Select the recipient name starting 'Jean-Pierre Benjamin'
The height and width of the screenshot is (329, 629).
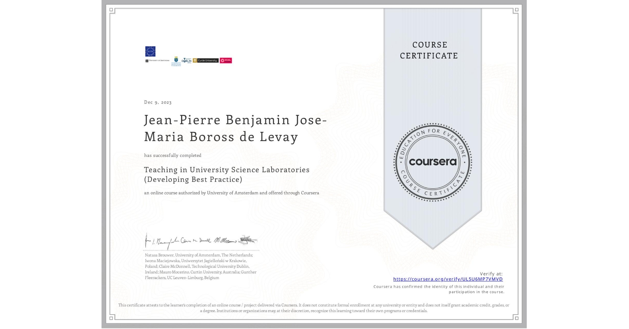235,128
